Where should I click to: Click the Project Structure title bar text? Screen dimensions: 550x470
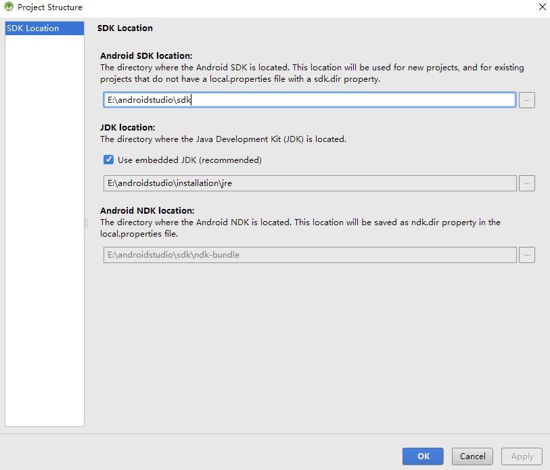point(50,7)
